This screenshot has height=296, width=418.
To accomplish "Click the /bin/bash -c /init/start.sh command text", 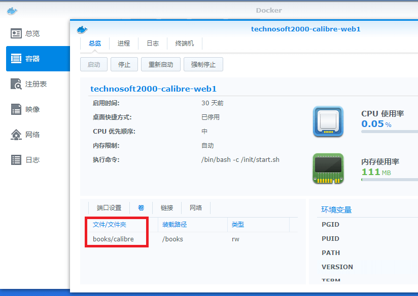I will 240,159.
